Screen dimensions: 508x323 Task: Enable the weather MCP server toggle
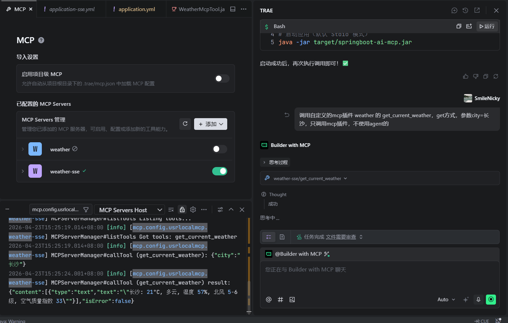[x=220, y=149]
